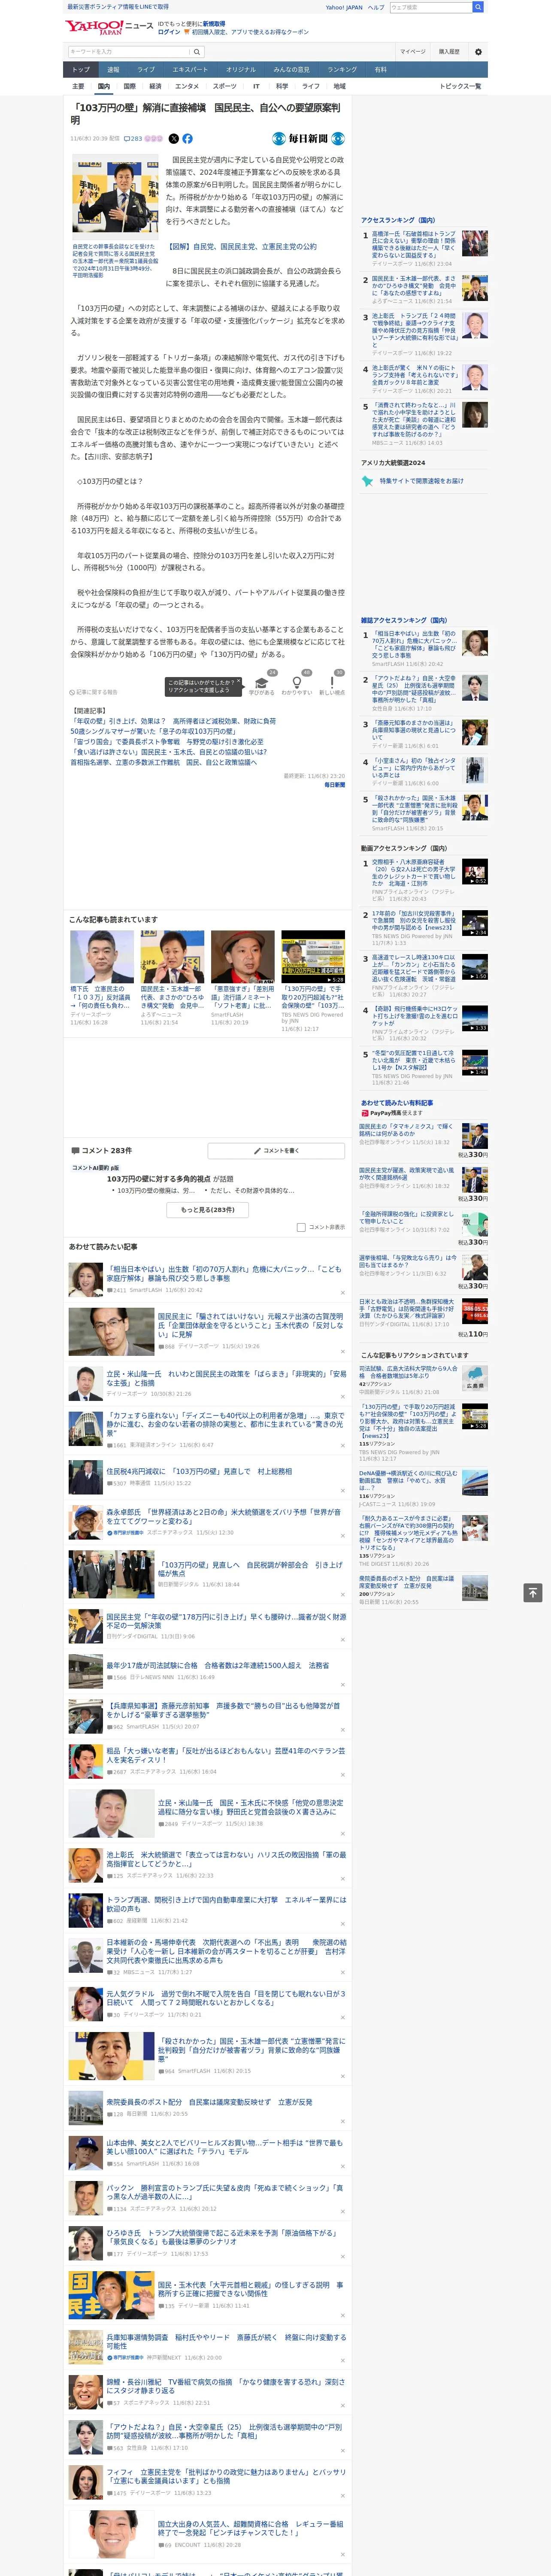The width and height of the screenshot is (551, 2576).
Task: Click the keyword search magnifier icon
Action: [197, 51]
